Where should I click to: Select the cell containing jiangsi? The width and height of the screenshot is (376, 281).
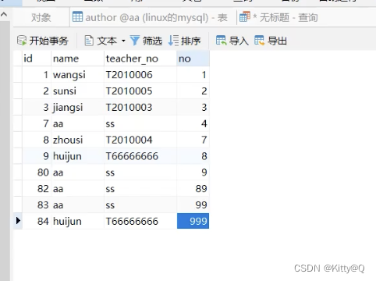pos(77,108)
